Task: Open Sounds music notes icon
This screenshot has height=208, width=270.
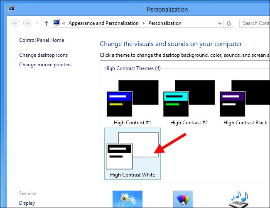Action: coord(239,199)
